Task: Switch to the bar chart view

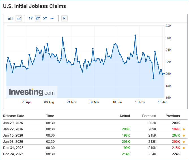Action: 10,18
